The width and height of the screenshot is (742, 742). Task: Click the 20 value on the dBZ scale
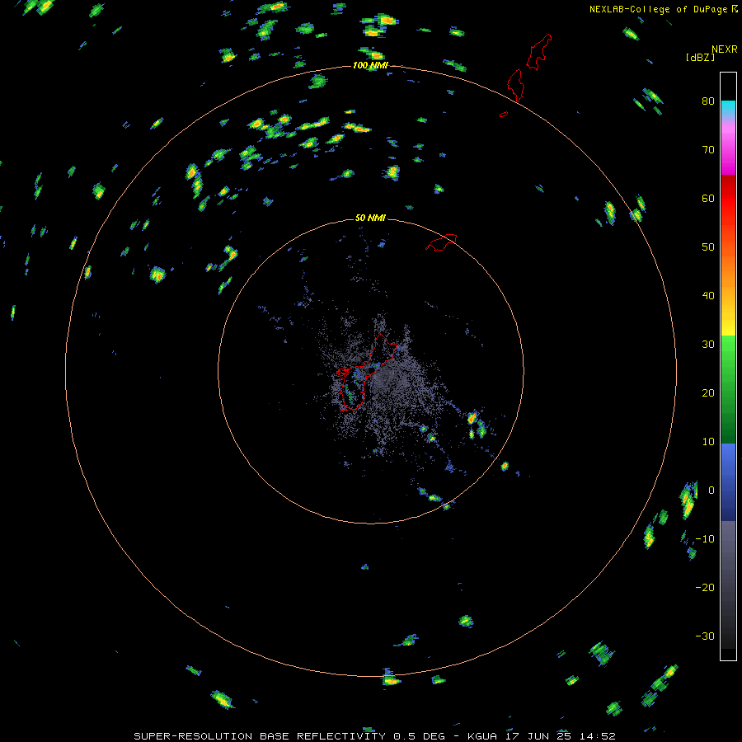coord(708,392)
